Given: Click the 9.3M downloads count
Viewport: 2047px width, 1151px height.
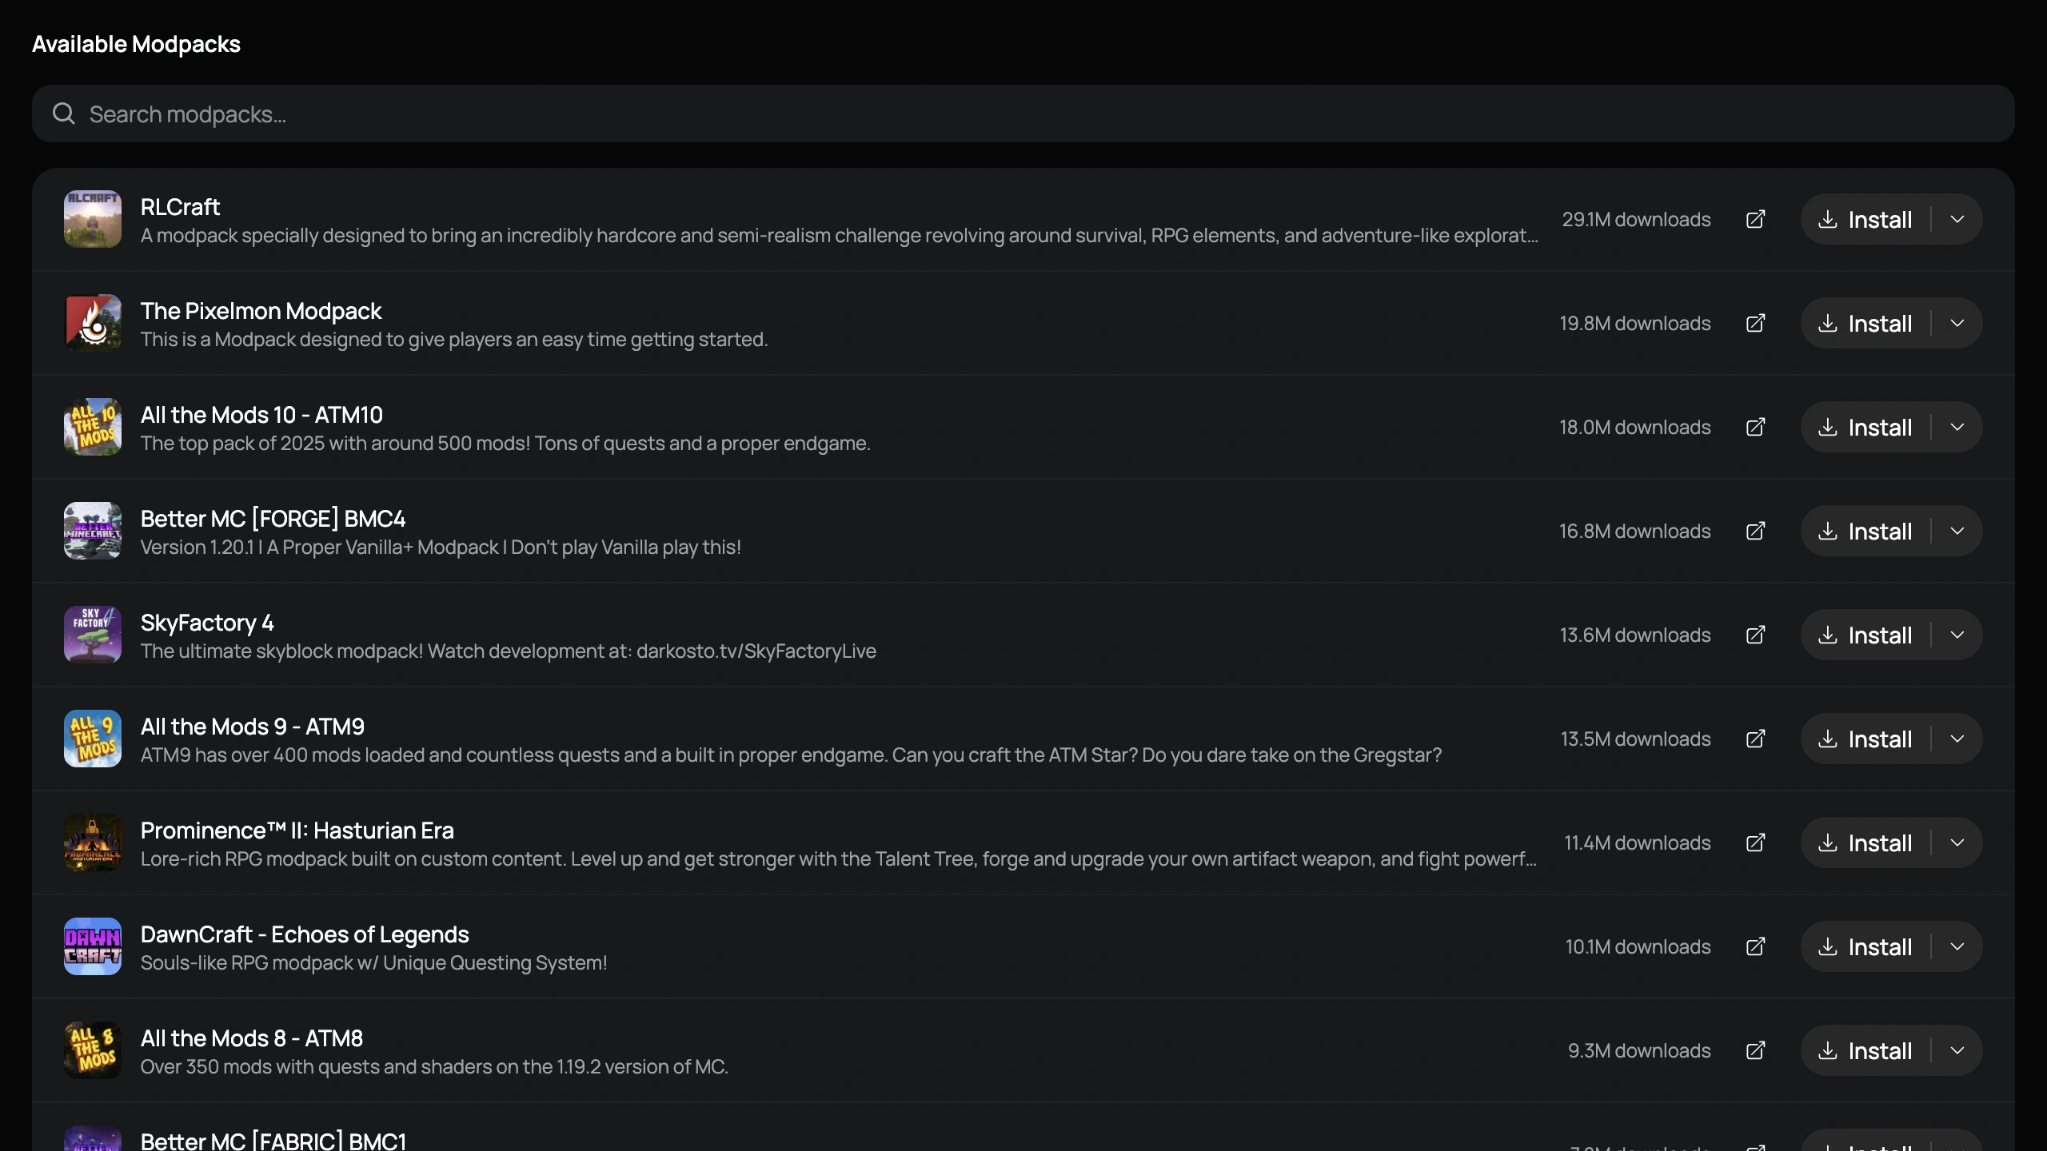Looking at the screenshot, I should (x=1639, y=1050).
